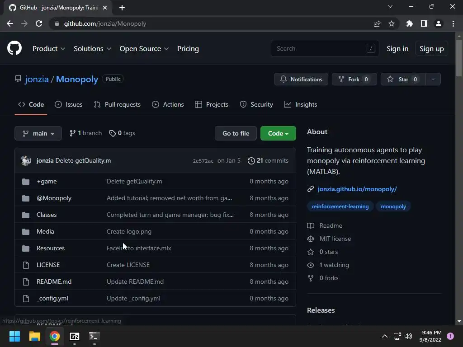Open the jonzia.github.io/monopoly/ link
Viewport: 463px width, 347px height.
357,189
